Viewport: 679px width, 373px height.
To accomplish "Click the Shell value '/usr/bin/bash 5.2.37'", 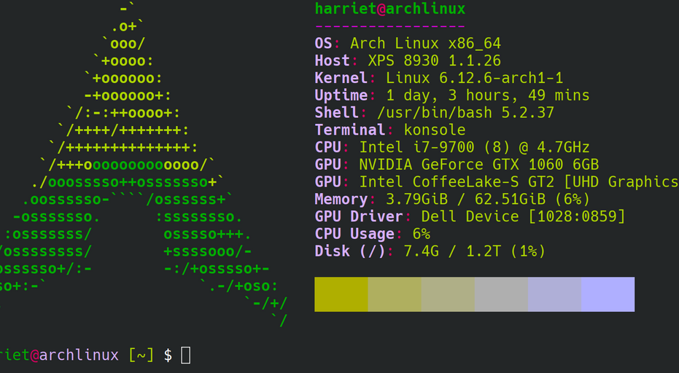I will click(465, 112).
